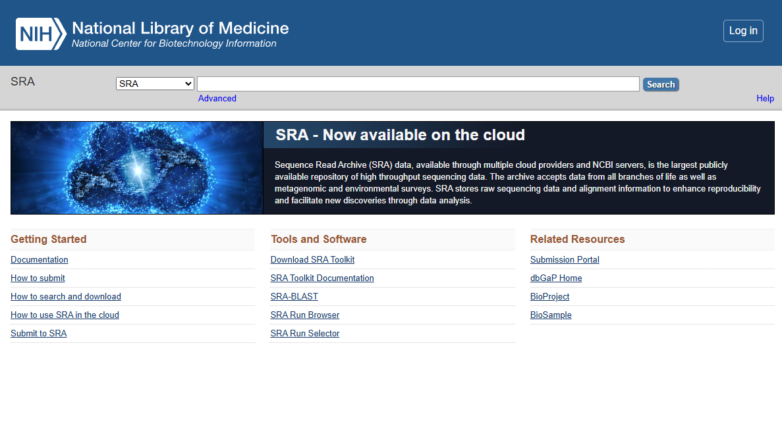
Task: Click the Log in button
Action: click(x=743, y=31)
